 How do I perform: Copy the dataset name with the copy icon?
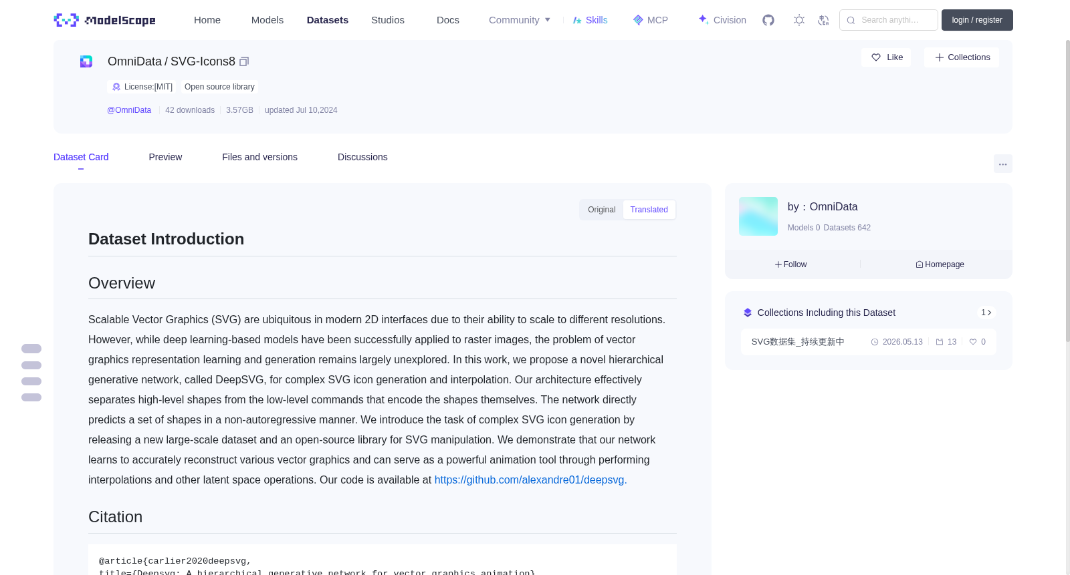click(x=244, y=61)
